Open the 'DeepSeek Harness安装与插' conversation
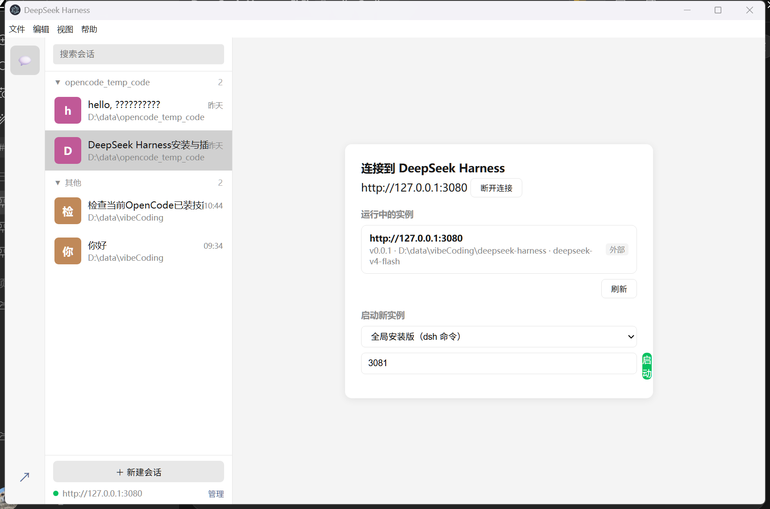 click(138, 150)
